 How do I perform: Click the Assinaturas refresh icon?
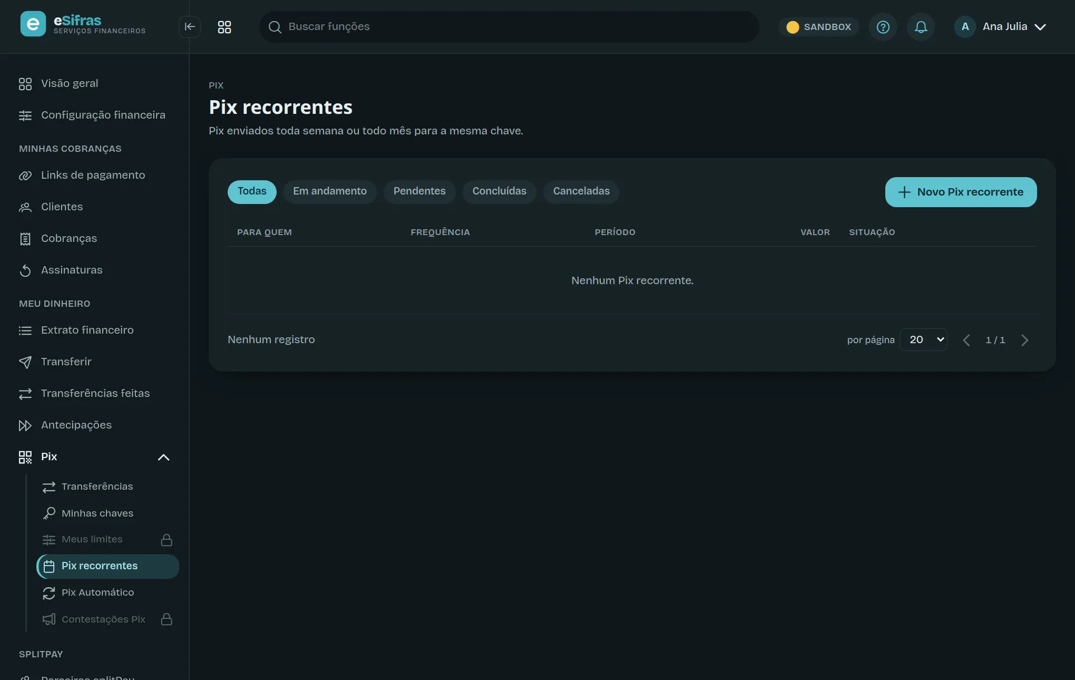(x=25, y=270)
